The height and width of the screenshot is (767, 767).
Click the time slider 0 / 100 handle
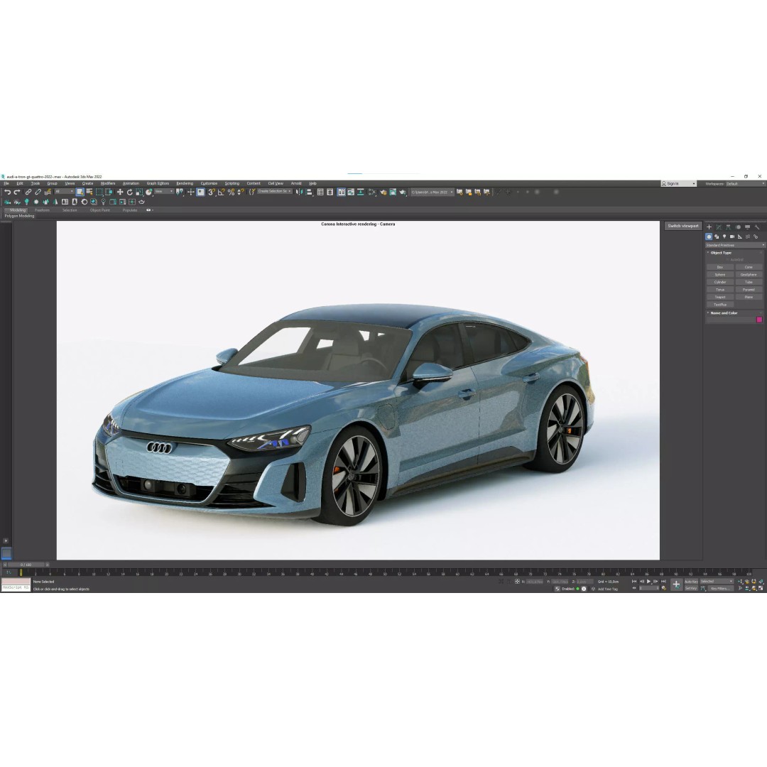tap(26, 565)
